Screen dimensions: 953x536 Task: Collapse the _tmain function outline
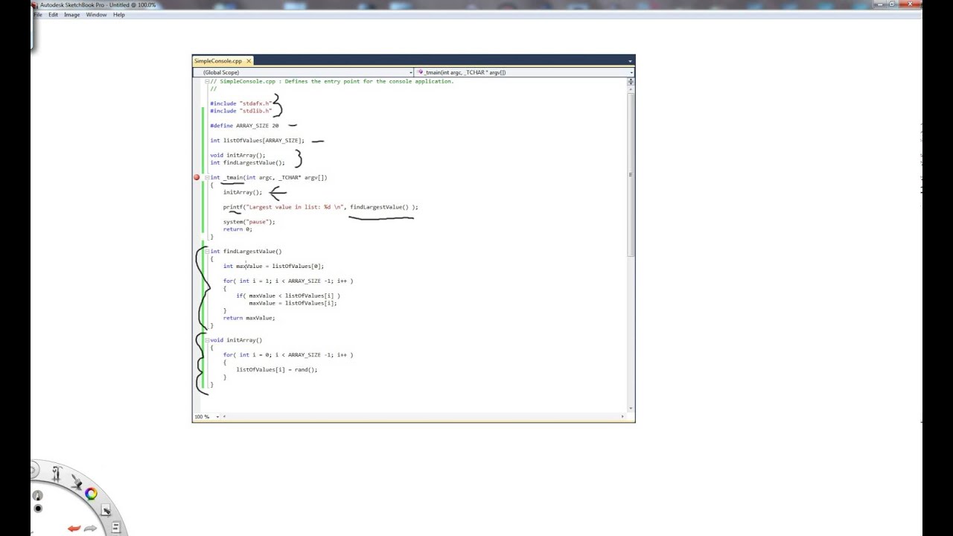[x=208, y=177]
